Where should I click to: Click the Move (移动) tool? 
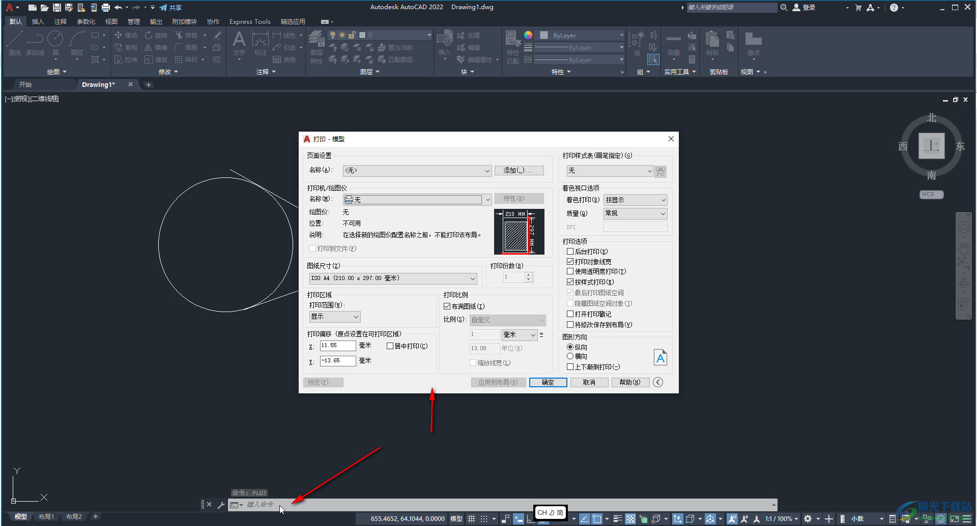126,35
